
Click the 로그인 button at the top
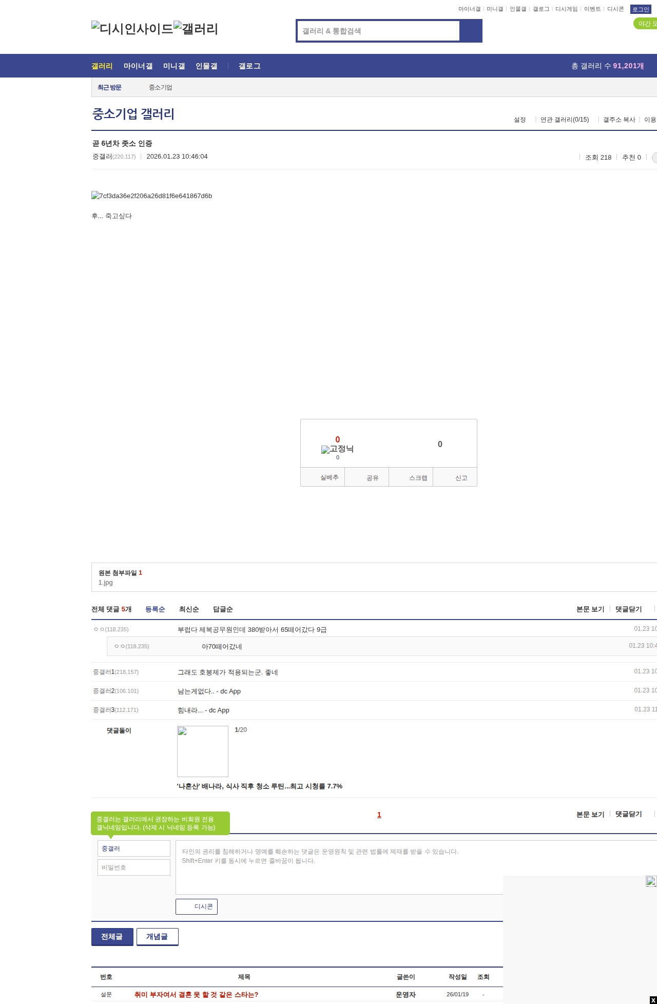tap(641, 9)
